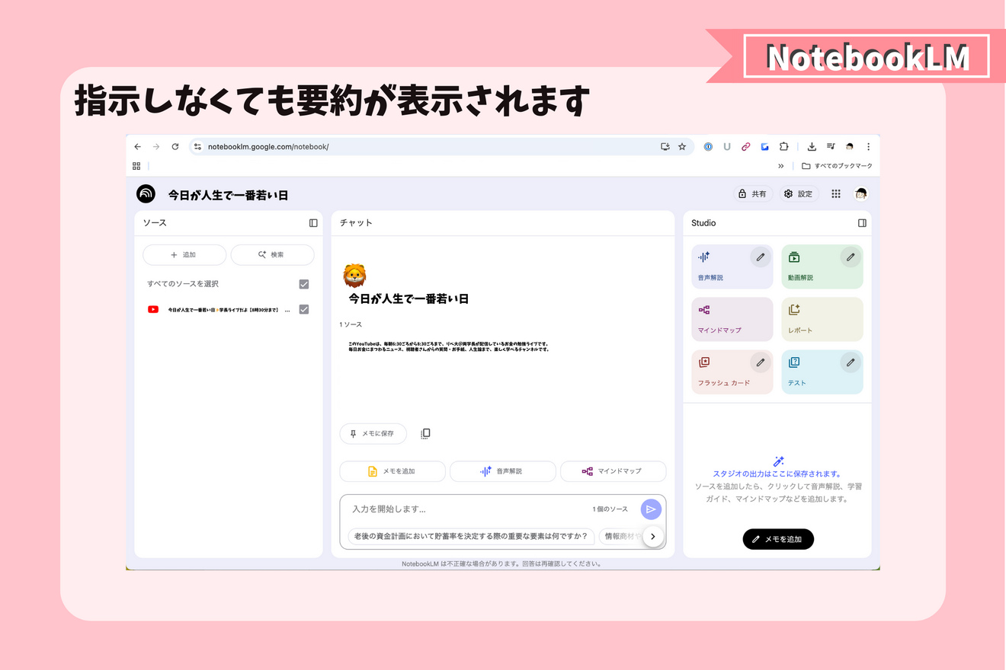The image size is (1006, 670).
Task: Collapse the ソース panel
Action: 313,223
